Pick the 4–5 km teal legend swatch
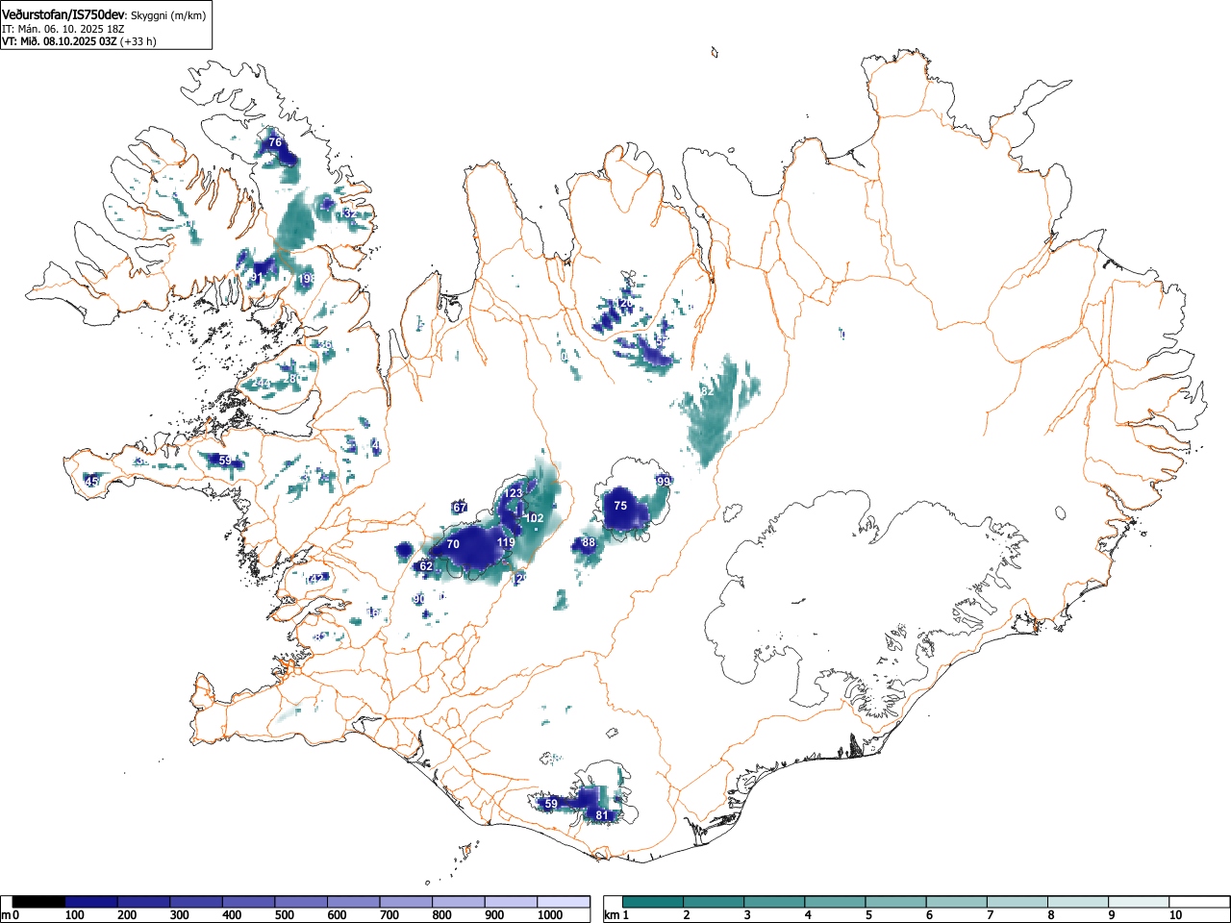Viewport: 1231px width, 923px height. tap(836, 902)
